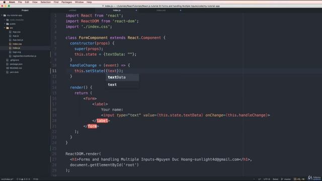Viewport: 322px width, 181px height.
Task: Choose textData autocomplete suggestion
Action: point(122,77)
